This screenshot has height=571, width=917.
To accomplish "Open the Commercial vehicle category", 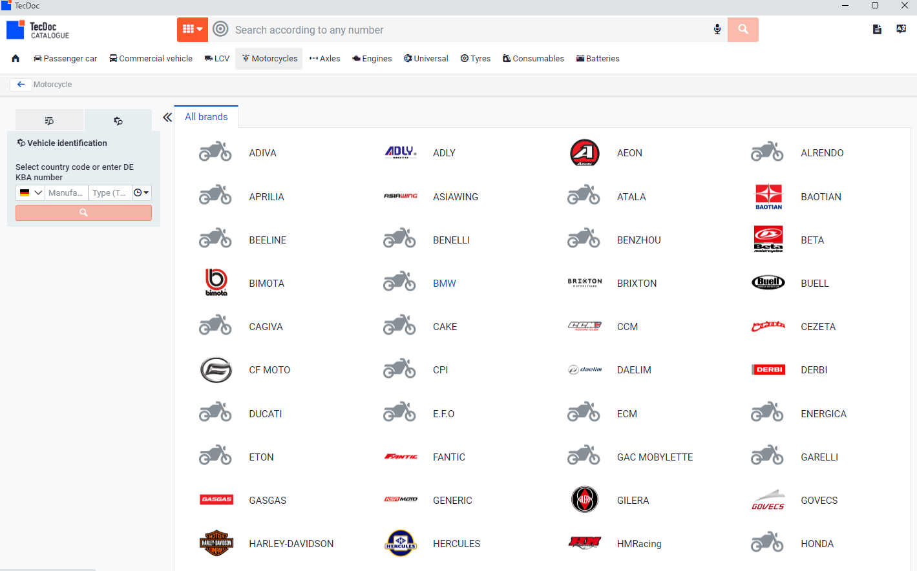I will pyautogui.click(x=151, y=58).
